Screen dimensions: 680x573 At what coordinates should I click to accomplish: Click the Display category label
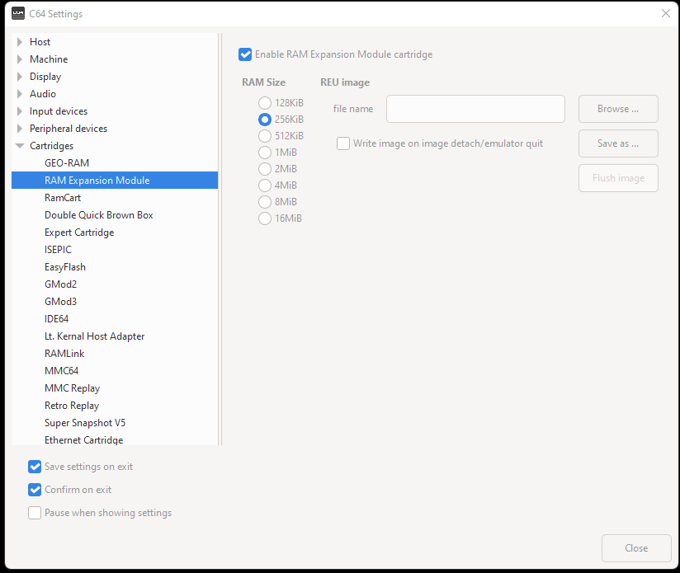[x=45, y=77]
